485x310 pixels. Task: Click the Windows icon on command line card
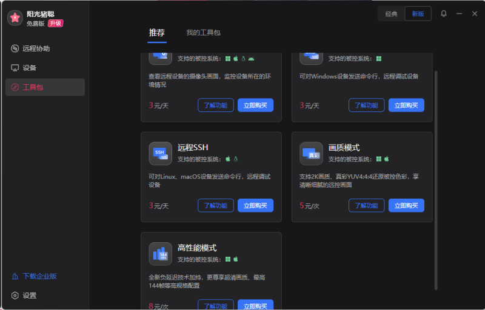tap(378, 59)
